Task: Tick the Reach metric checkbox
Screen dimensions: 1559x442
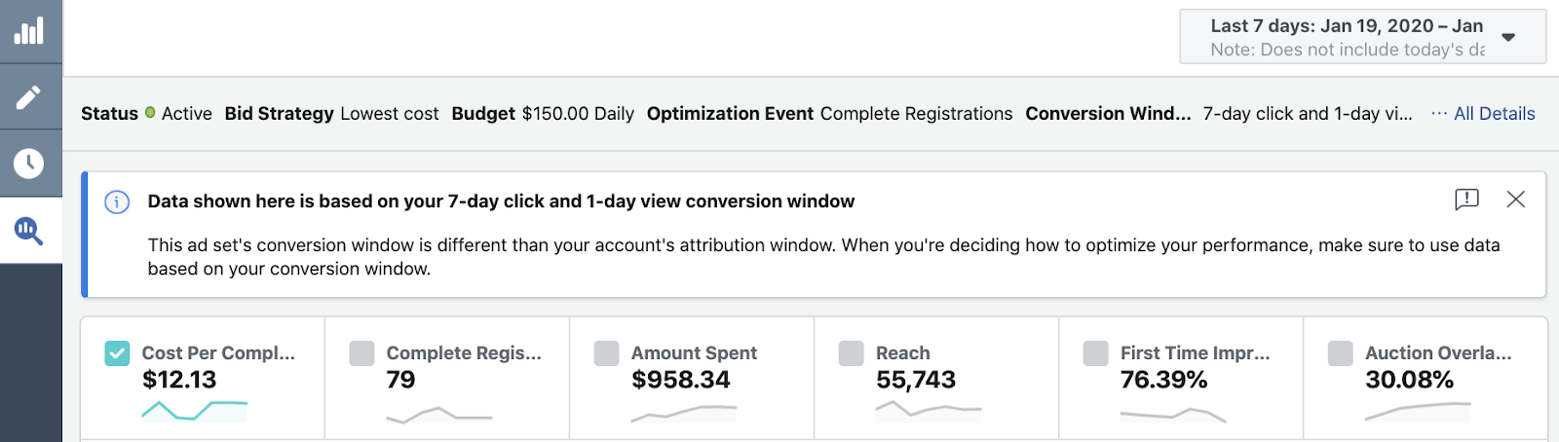Action: 851,353
